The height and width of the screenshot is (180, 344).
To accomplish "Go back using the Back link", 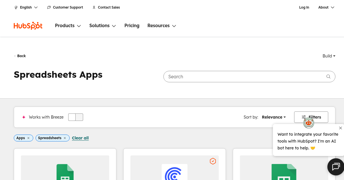I will coord(20,56).
